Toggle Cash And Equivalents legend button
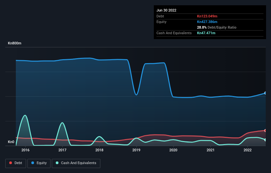This screenshot has height=173, width=271. tap(76, 163)
